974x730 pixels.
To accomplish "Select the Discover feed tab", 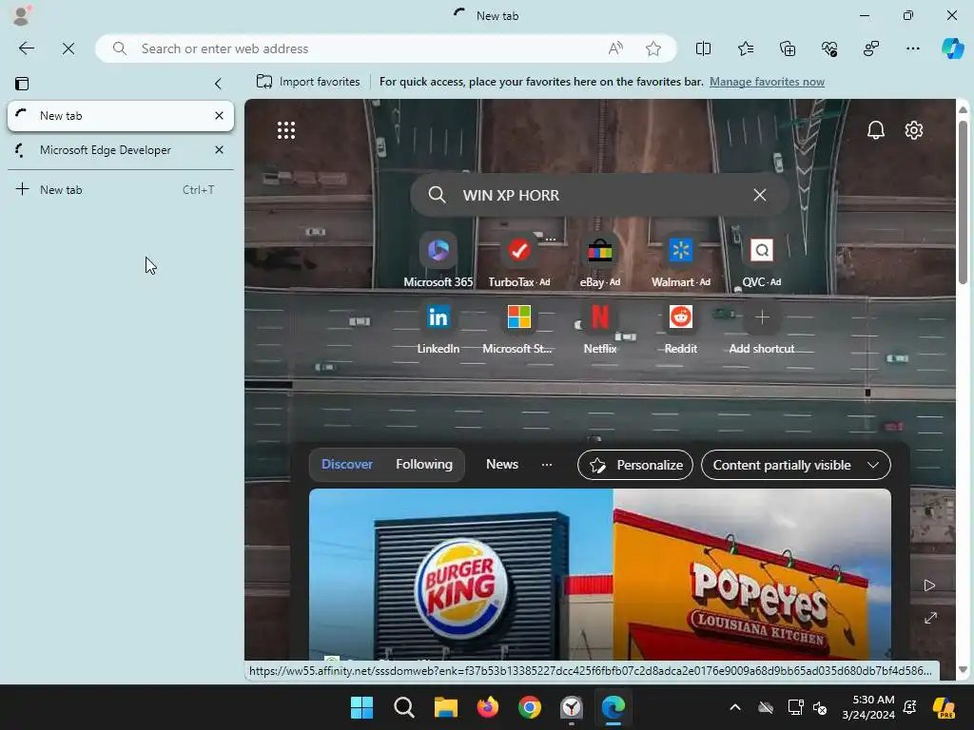I will click(346, 464).
